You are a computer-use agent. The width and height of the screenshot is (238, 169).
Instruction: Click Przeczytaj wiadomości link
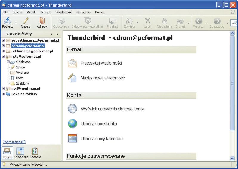[101, 63]
